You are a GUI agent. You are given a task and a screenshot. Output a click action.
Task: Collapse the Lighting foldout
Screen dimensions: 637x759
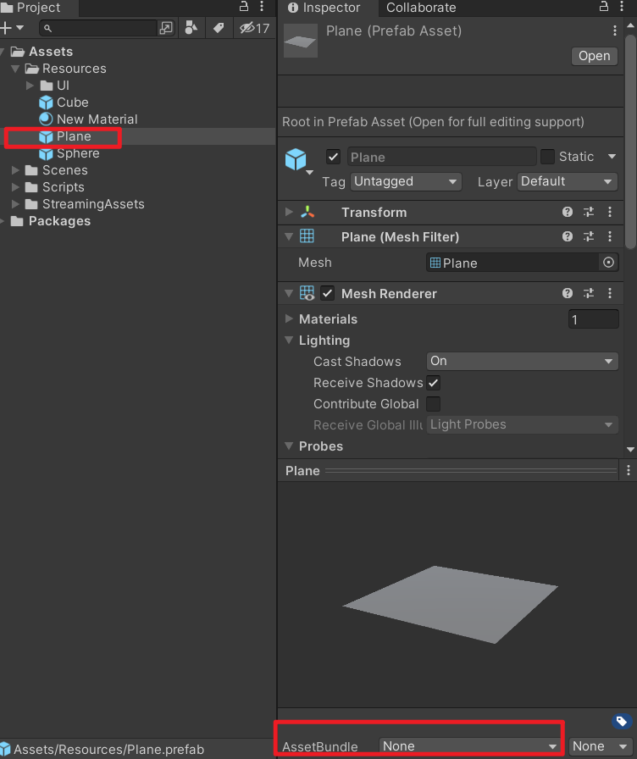coord(289,341)
